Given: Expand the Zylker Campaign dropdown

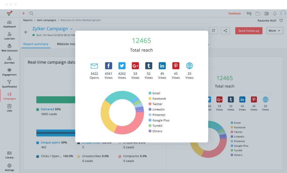Looking at the screenshot, I should pyautogui.click(x=71, y=29).
